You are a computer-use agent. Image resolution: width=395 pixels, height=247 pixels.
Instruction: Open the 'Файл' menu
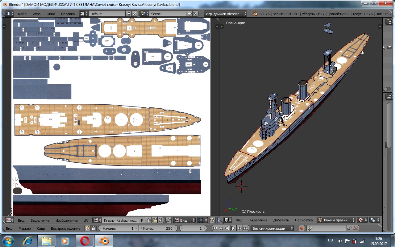22,14
